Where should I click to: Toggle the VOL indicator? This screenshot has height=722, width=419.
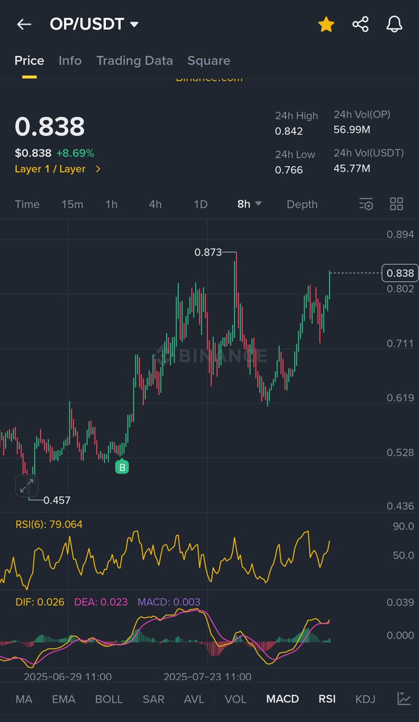(x=236, y=699)
